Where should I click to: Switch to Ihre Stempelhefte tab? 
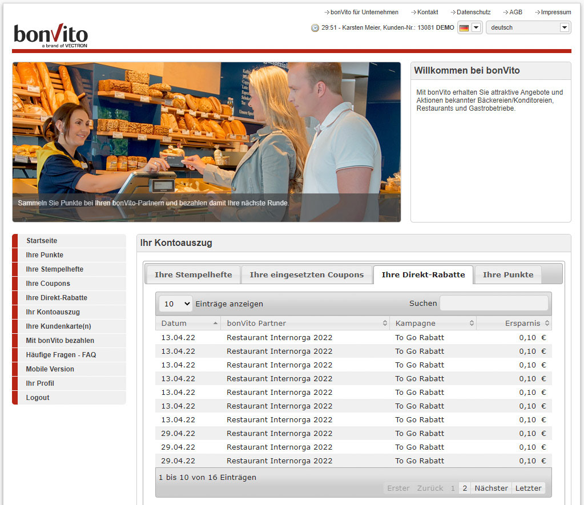pos(194,275)
